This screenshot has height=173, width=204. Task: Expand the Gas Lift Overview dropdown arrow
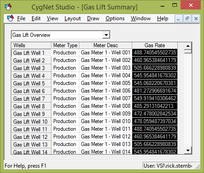pos(106,35)
